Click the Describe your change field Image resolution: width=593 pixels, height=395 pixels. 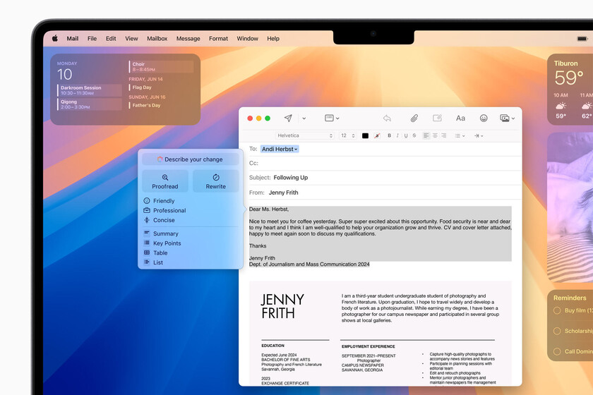191,159
